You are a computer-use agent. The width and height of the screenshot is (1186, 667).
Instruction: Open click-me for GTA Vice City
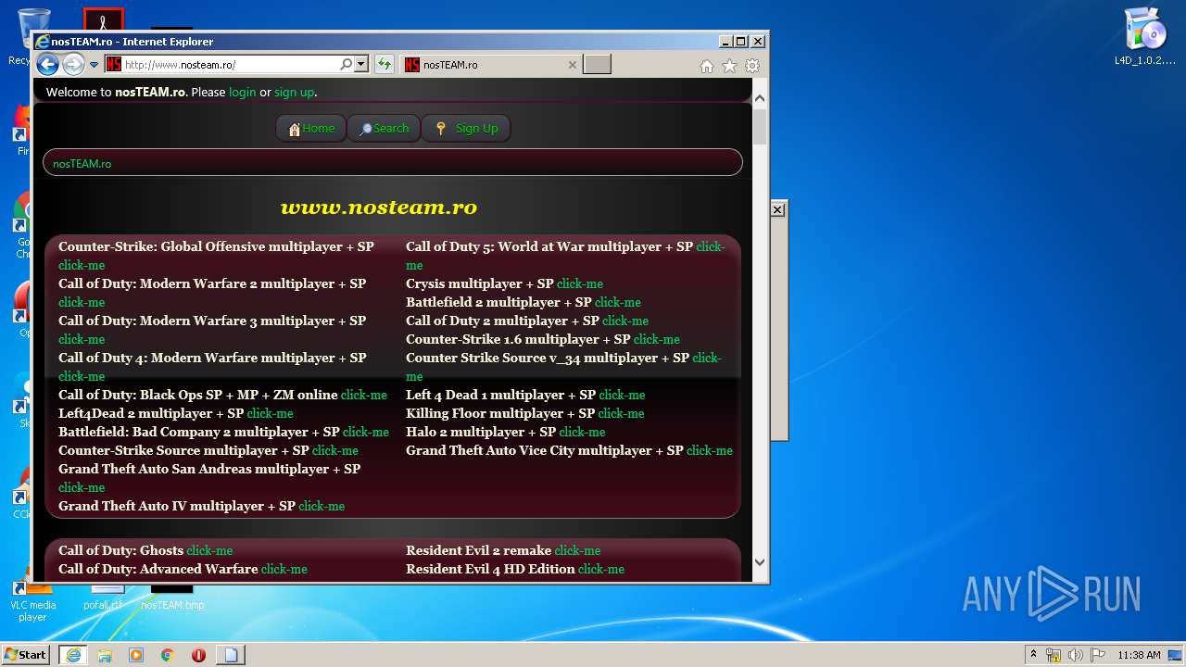710,450
